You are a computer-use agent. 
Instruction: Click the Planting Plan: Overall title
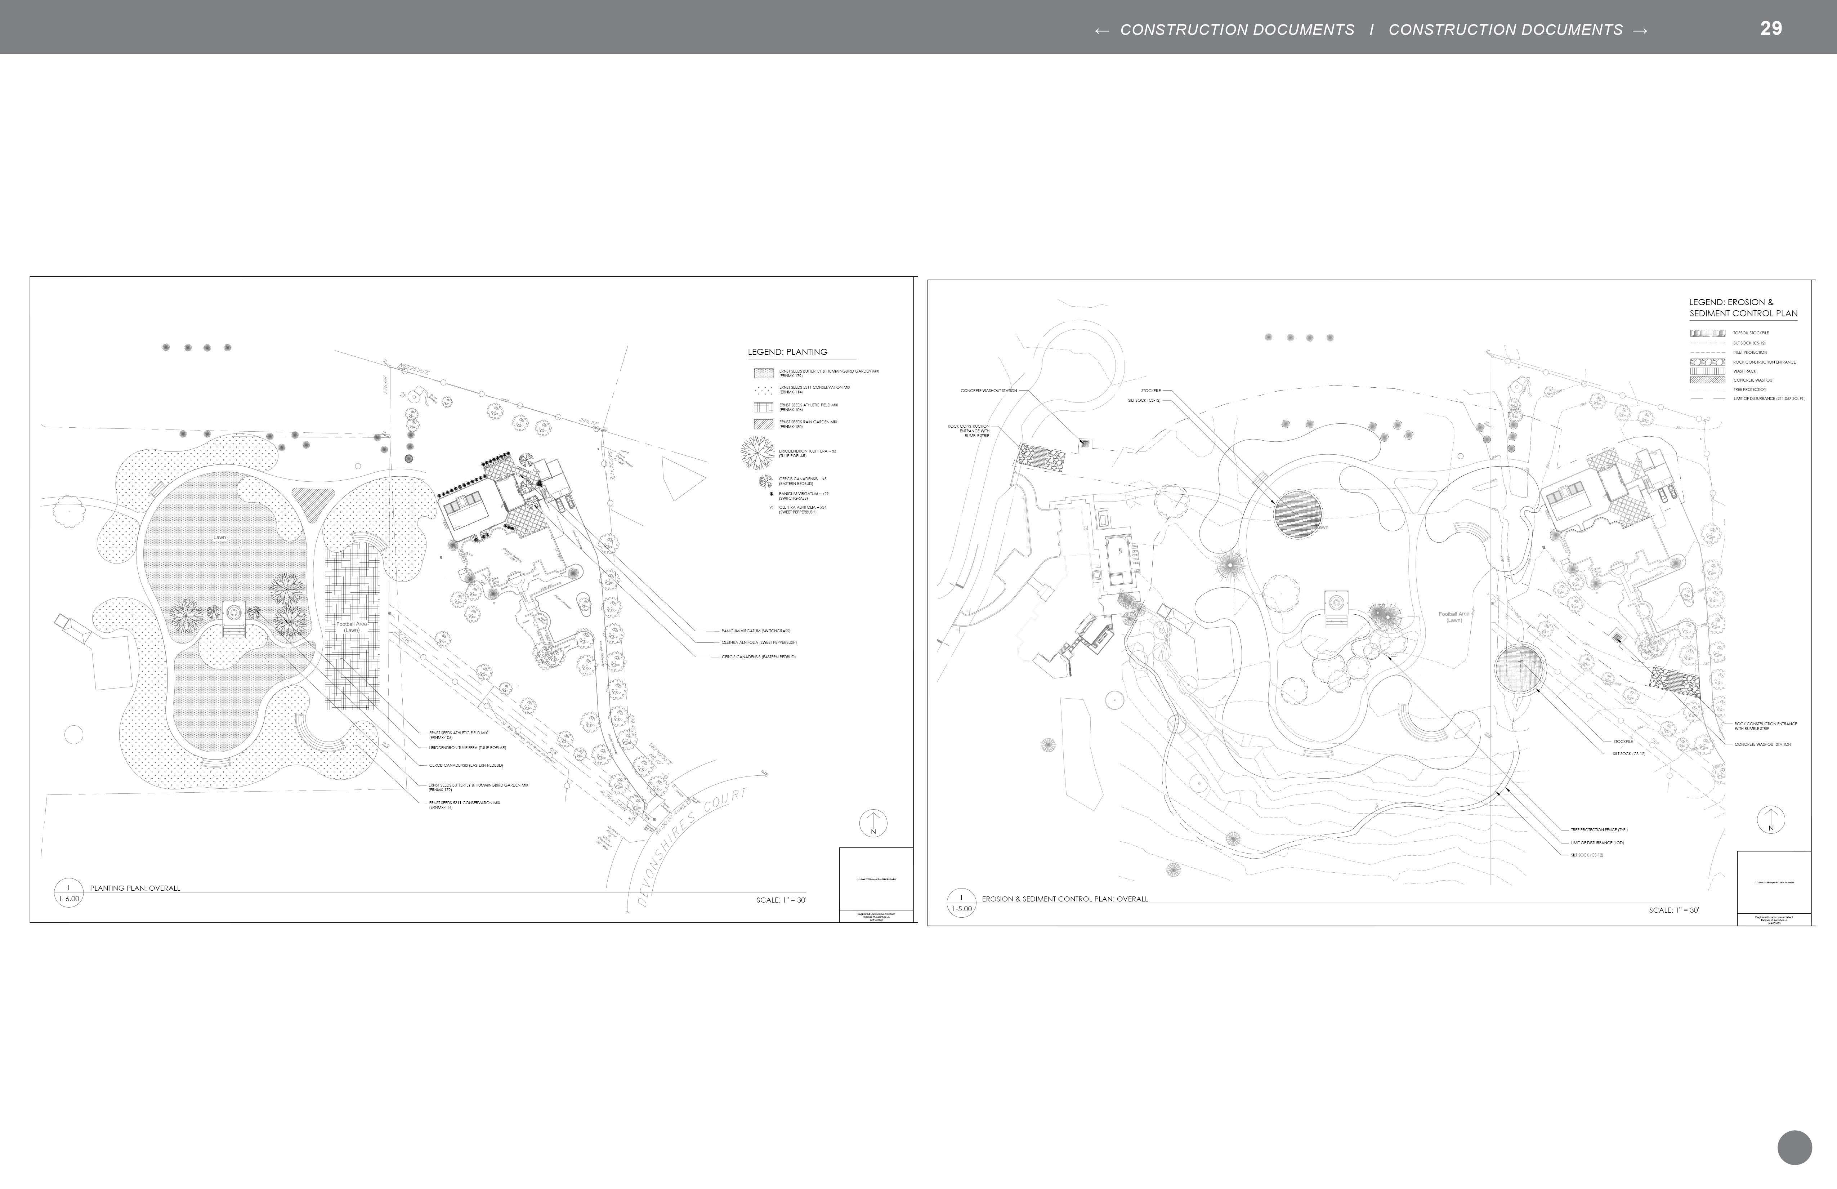click(135, 888)
